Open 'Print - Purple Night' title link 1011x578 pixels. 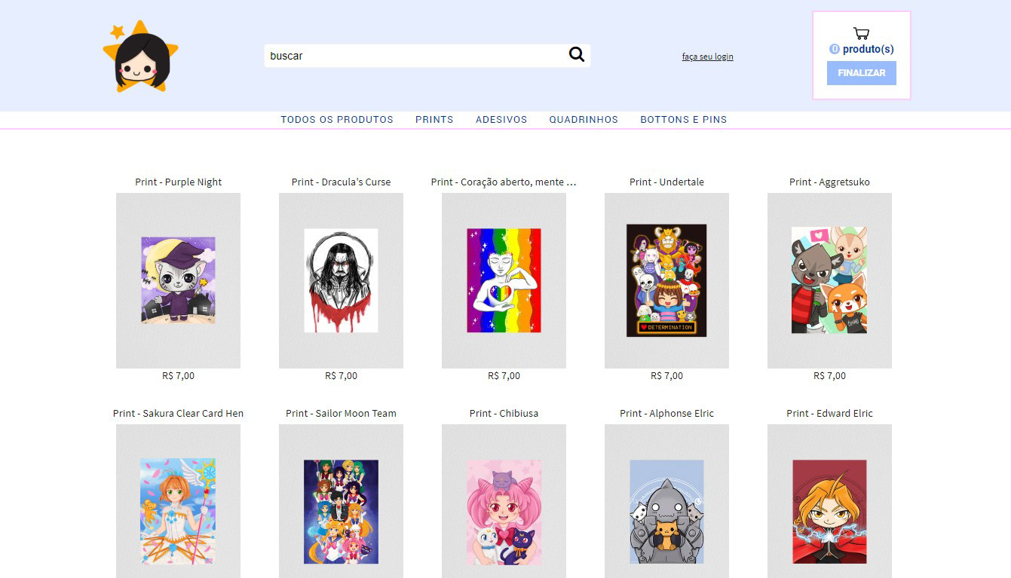[x=179, y=182]
